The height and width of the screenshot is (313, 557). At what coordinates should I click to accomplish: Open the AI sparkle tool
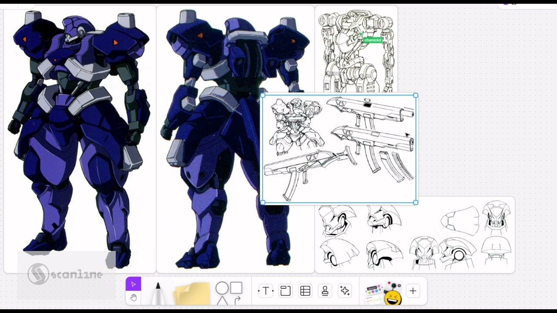pos(345,291)
